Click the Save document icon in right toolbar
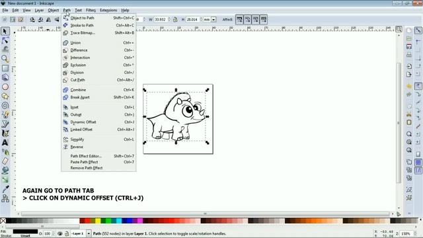423x238 pixels. (409, 46)
